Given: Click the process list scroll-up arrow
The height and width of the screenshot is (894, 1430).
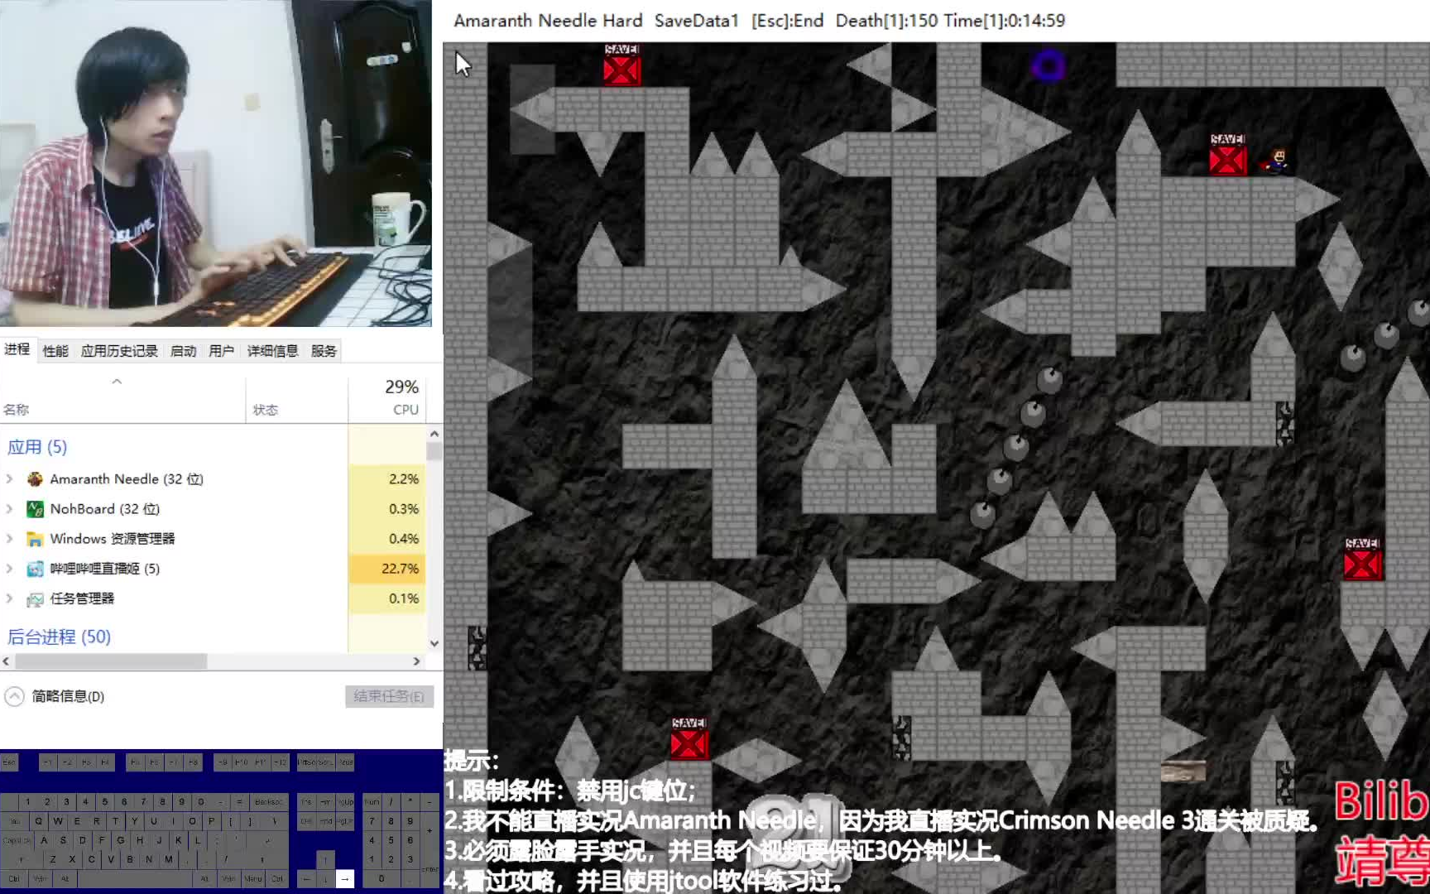Looking at the screenshot, I should click(x=434, y=434).
